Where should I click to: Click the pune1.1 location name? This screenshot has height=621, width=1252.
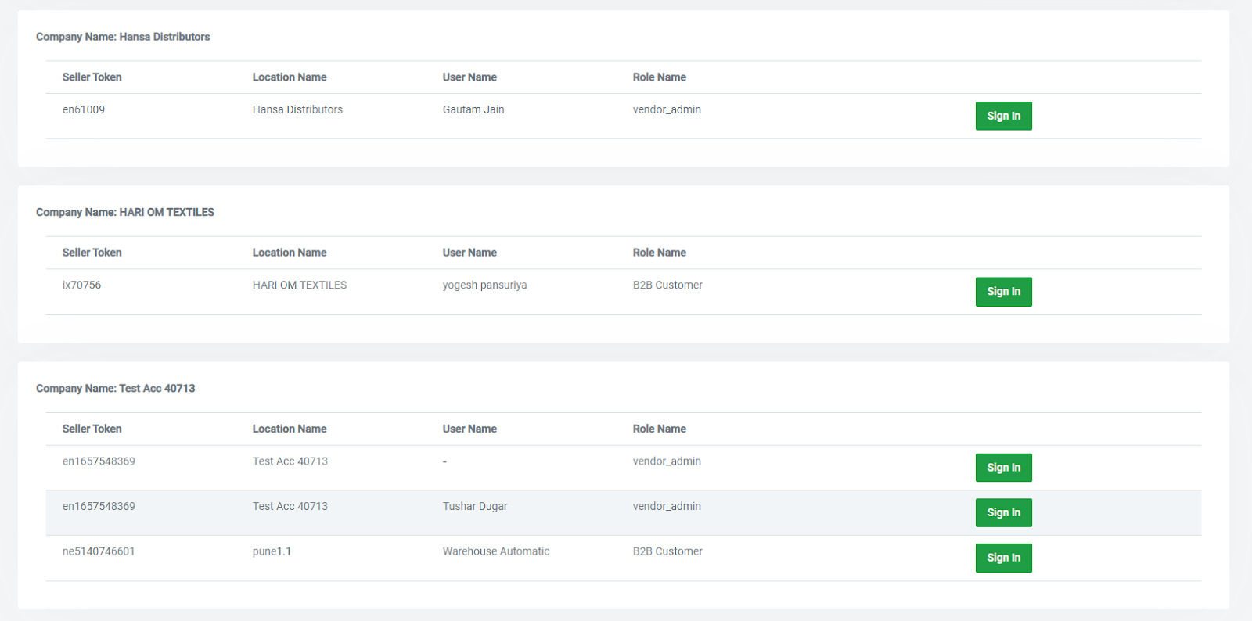pyautogui.click(x=272, y=551)
